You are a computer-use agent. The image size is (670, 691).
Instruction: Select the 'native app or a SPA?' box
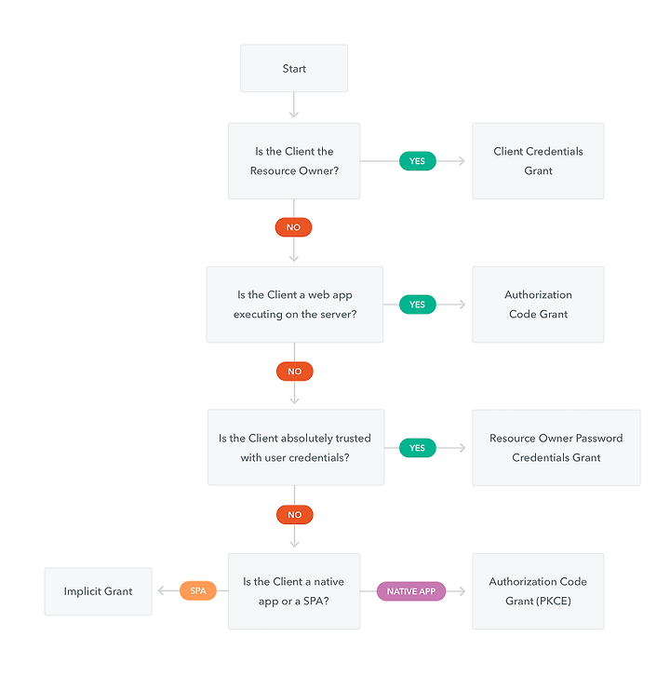[294, 591]
